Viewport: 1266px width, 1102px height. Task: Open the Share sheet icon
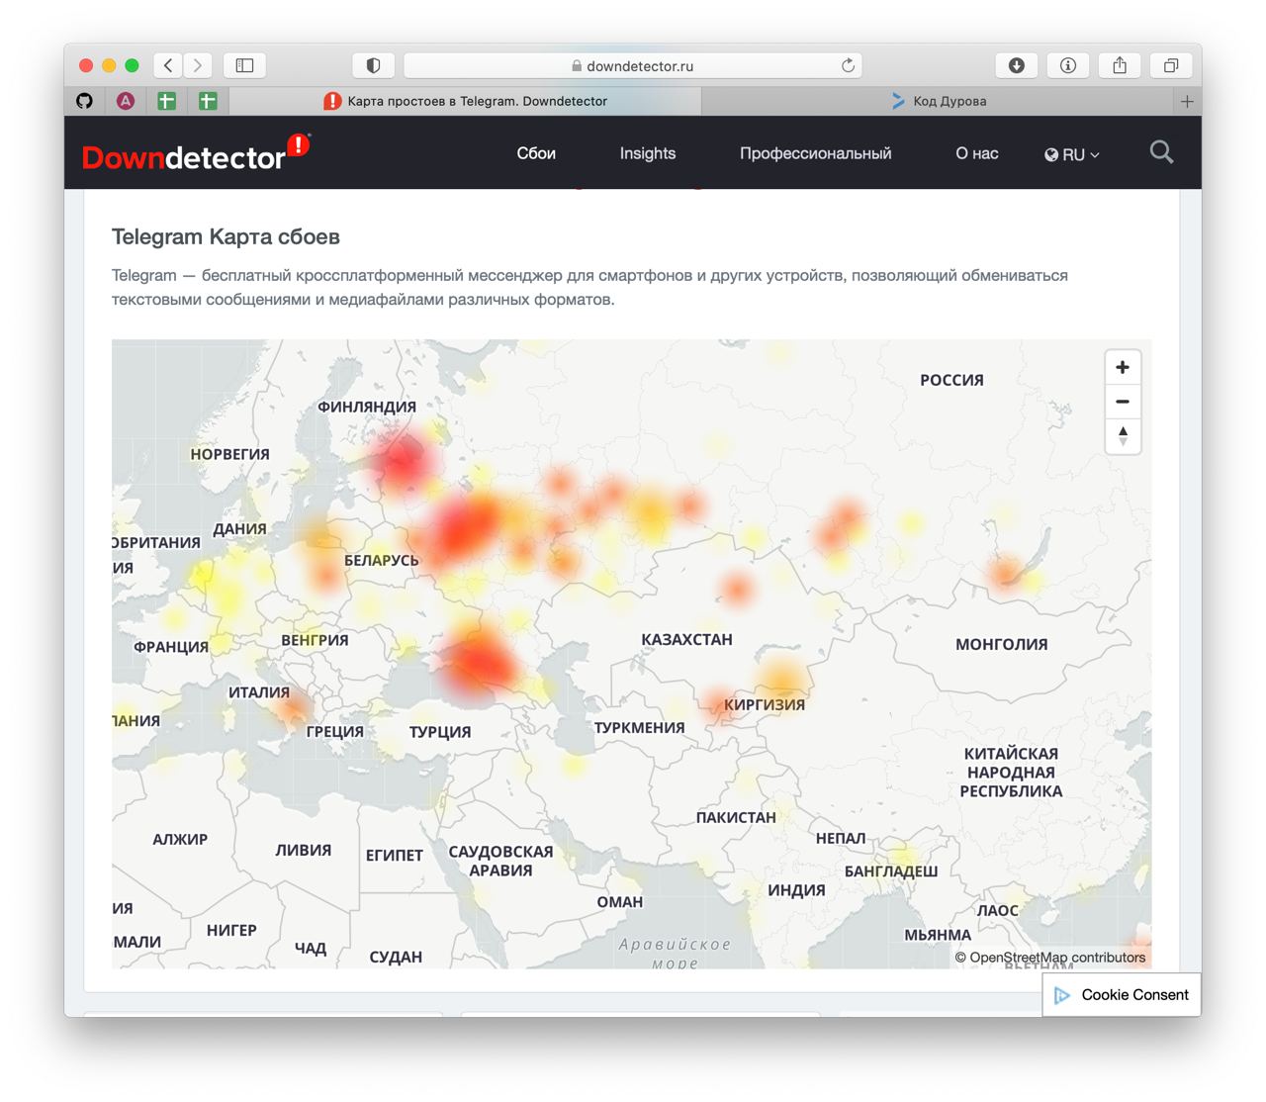(1120, 65)
